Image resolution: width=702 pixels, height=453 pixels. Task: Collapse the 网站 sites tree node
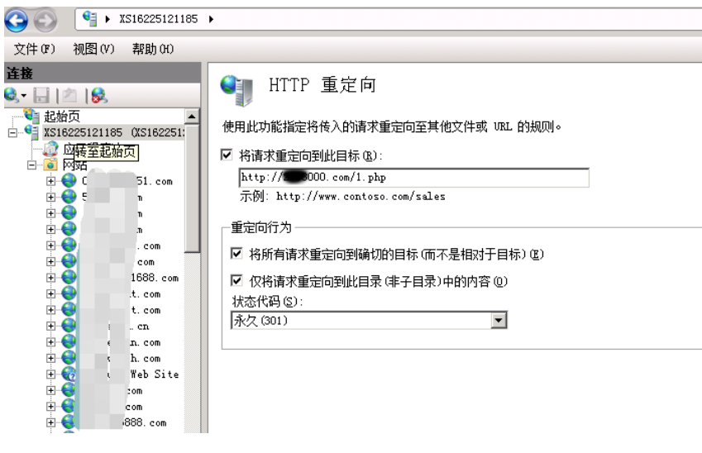coord(32,165)
